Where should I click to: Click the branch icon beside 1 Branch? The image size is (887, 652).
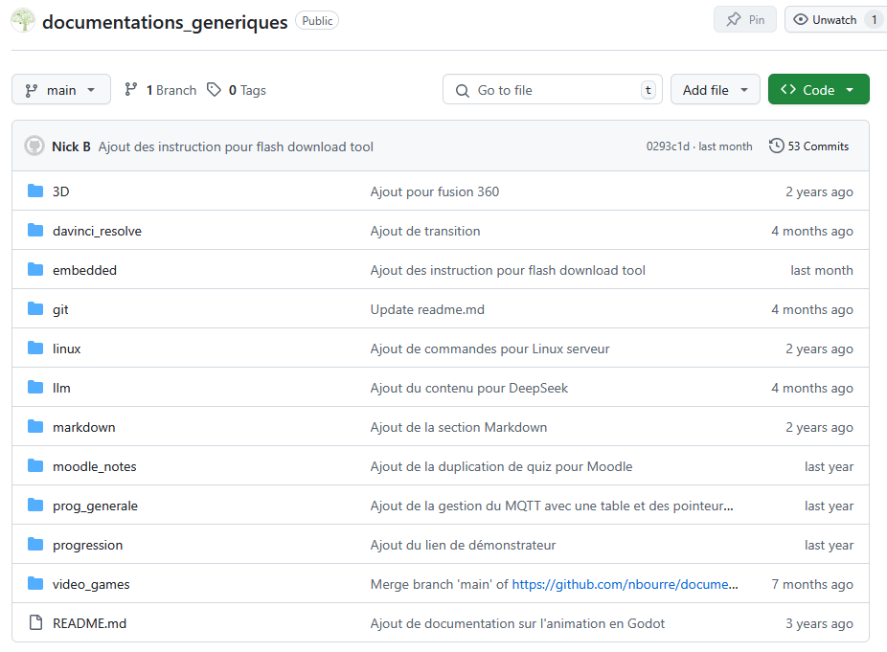[131, 89]
